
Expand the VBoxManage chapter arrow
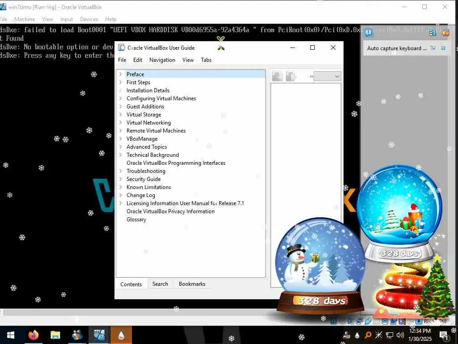(x=121, y=139)
